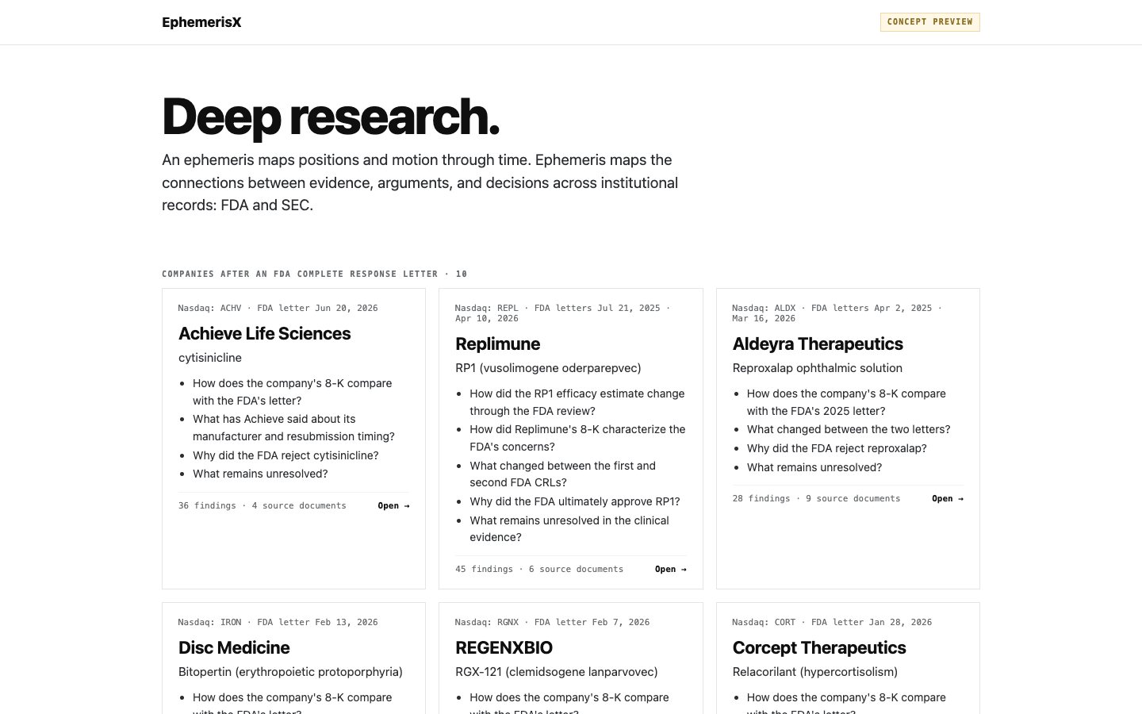Click the "Nasdaq: RGNX" letter date line
The image size is (1142, 714).
click(x=552, y=623)
